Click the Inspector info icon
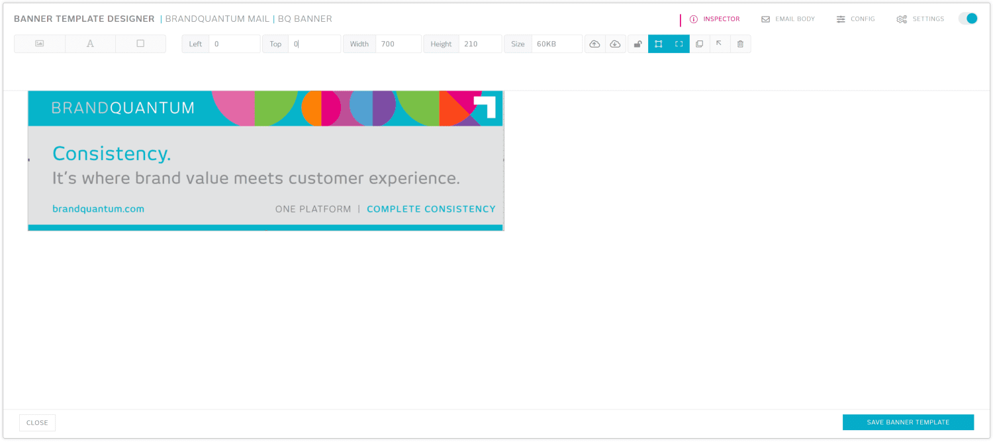993x442 pixels. 694,19
